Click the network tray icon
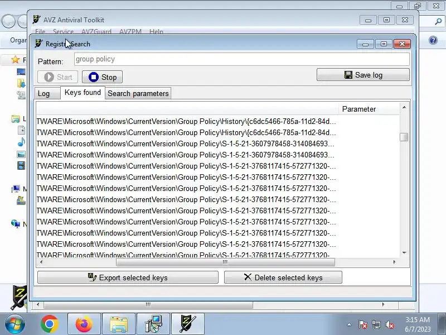Screen dimensions: 446x335 point(376,324)
